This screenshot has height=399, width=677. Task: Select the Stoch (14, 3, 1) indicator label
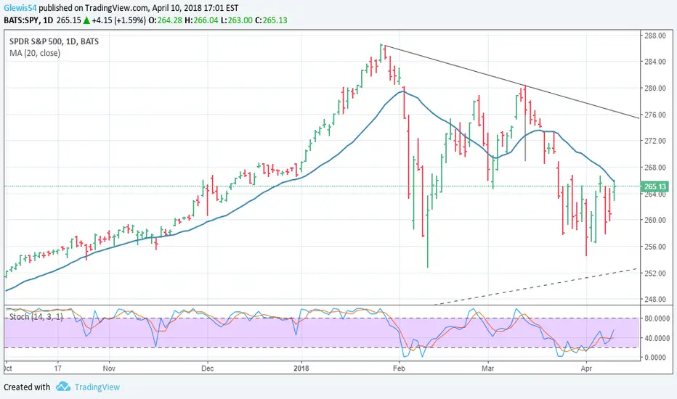[x=36, y=317]
